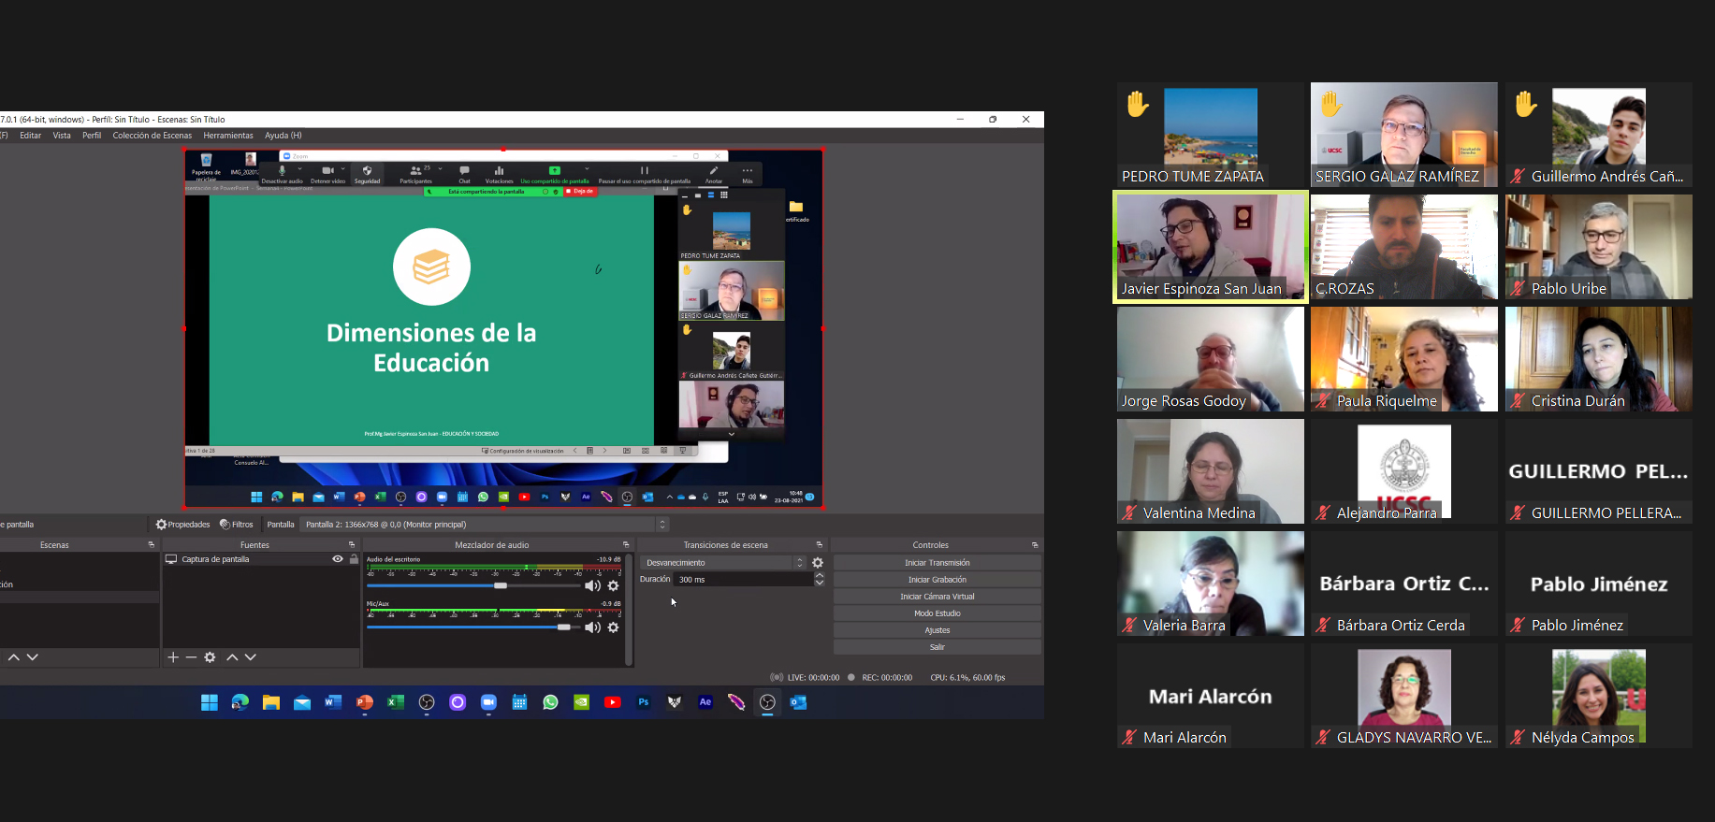Open the Colección de Escenas menu

(x=153, y=136)
